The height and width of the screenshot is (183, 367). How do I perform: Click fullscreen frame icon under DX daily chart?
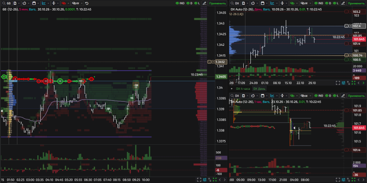click(x=338, y=83)
